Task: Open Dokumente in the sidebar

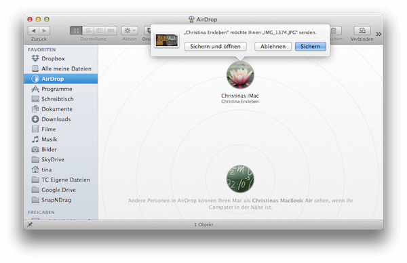Action: tap(61, 109)
